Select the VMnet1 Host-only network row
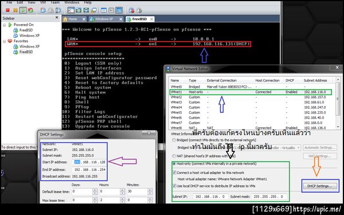344x215 pixels. point(251,92)
